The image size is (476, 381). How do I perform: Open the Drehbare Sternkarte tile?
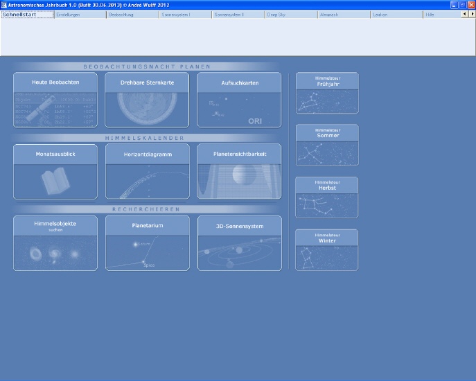tap(147, 100)
